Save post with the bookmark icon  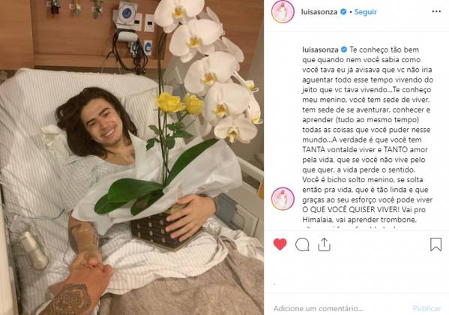pyautogui.click(x=436, y=244)
